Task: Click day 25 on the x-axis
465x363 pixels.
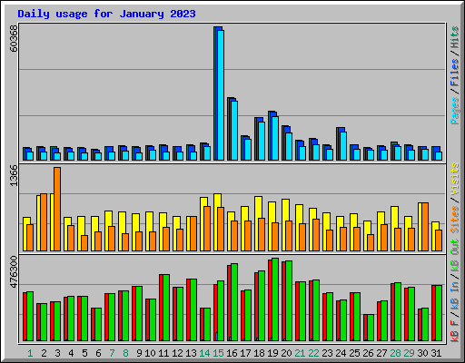Action: click(x=354, y=353)
